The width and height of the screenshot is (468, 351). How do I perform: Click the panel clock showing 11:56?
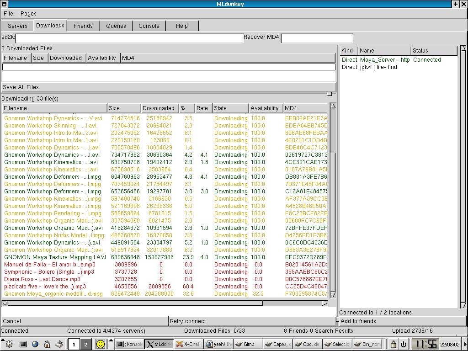point(426,344)
